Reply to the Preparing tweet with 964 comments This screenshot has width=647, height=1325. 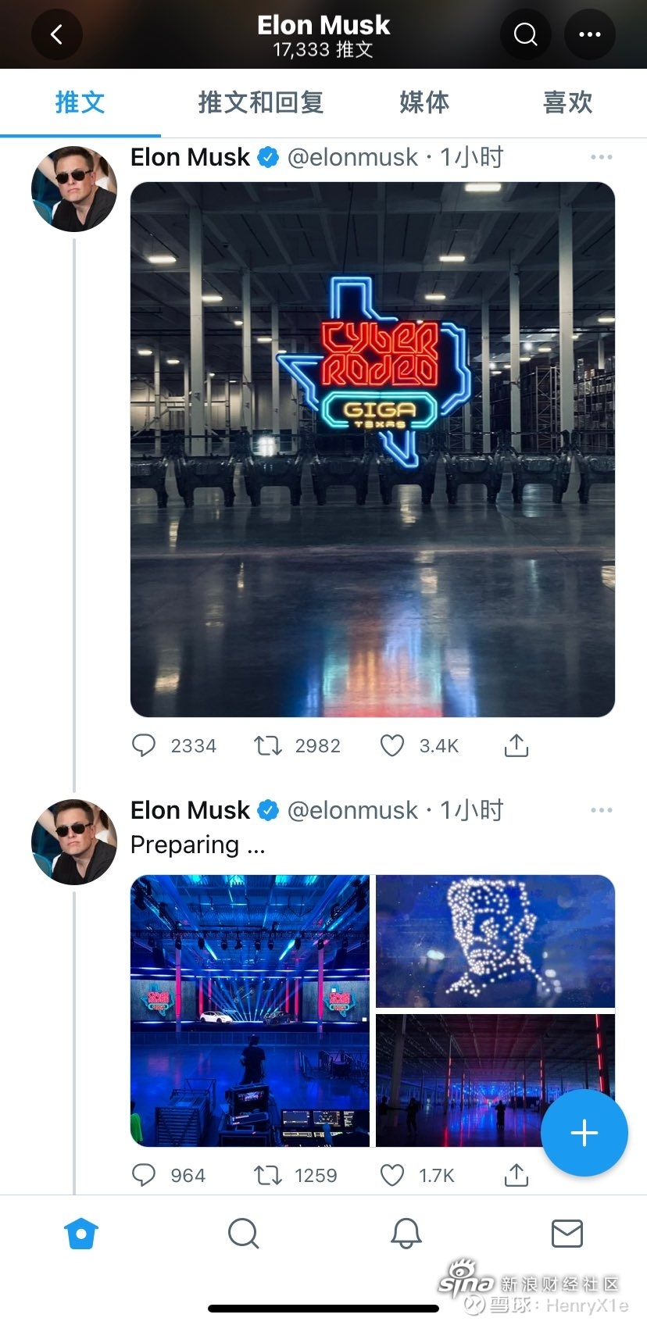pos(144,1176)
